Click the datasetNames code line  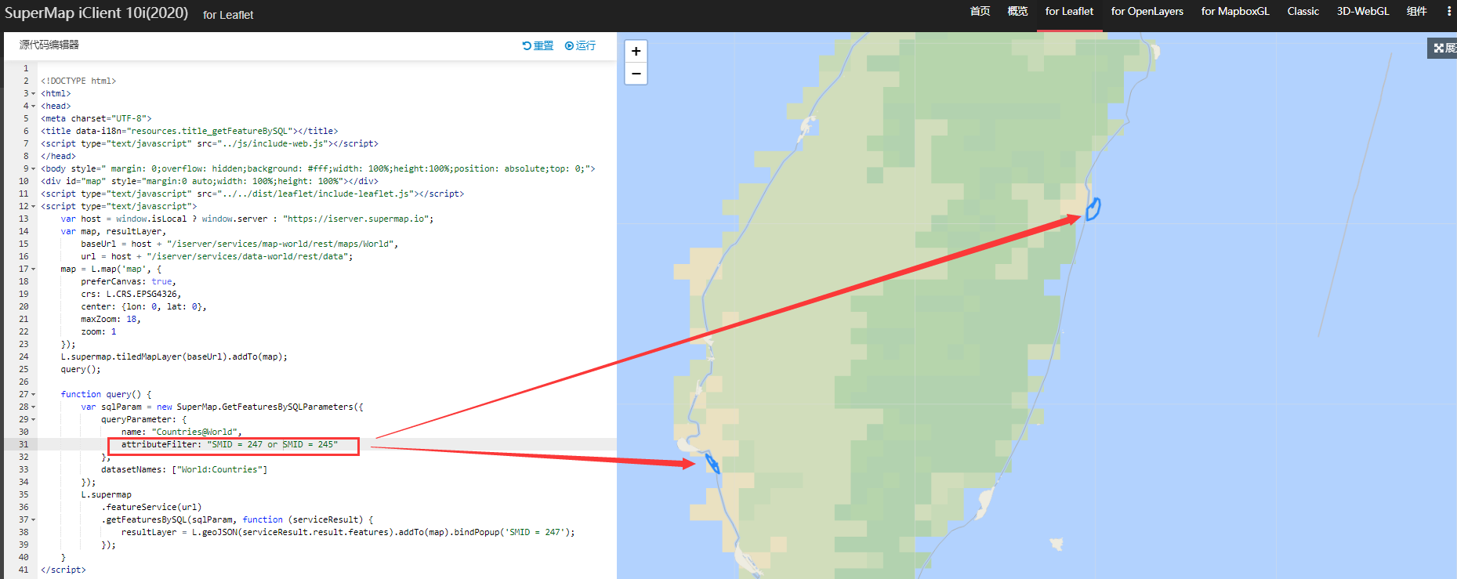184,469
